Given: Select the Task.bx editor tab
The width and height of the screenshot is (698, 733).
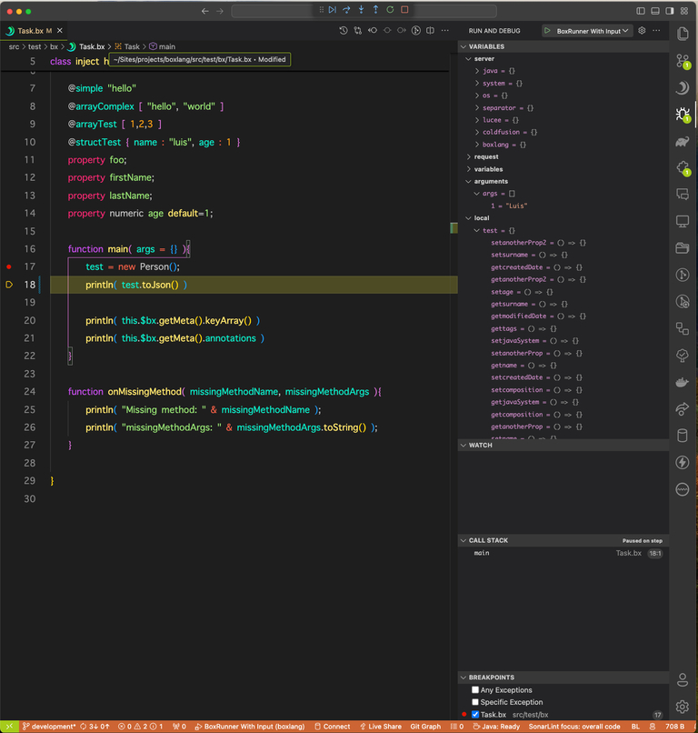Looking at the screenshot, I should 30,31.
